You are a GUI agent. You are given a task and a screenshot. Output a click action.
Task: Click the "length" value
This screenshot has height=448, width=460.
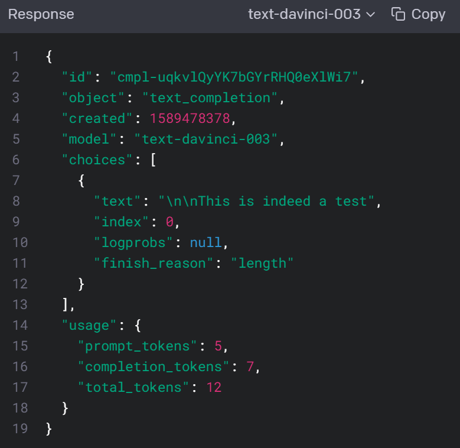(x=262, y=264)
